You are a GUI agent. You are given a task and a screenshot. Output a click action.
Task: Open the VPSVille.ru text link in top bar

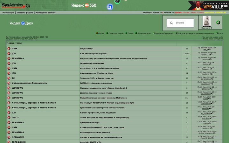(169, 12)
